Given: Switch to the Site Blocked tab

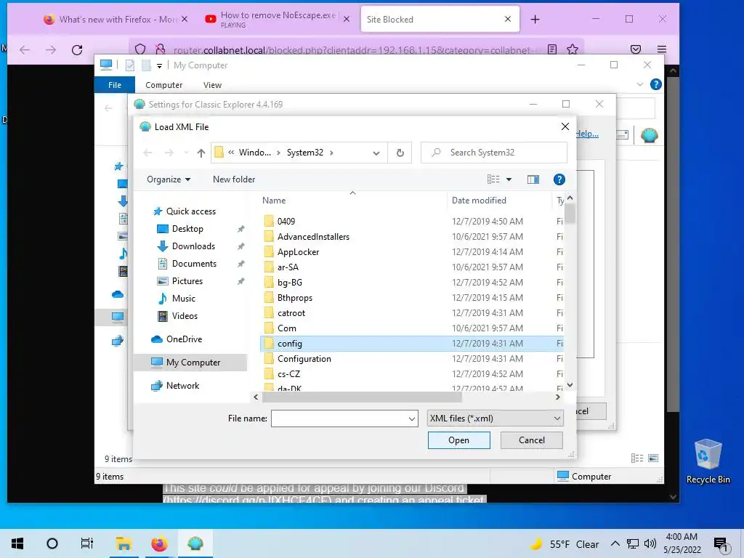Looking at the screenshot, I should (440, 20).
